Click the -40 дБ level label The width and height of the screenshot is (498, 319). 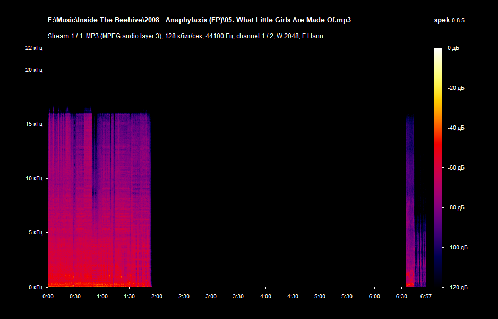coord(456,128)
